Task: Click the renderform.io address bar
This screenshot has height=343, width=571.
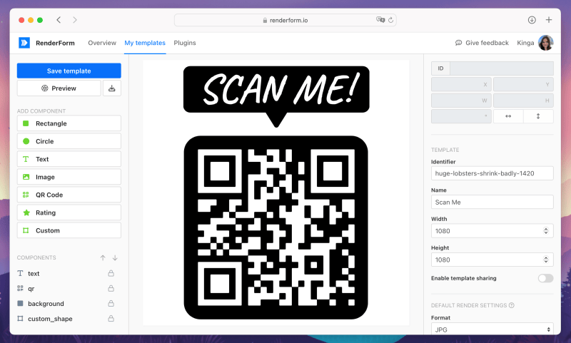Action: (285, 20)
